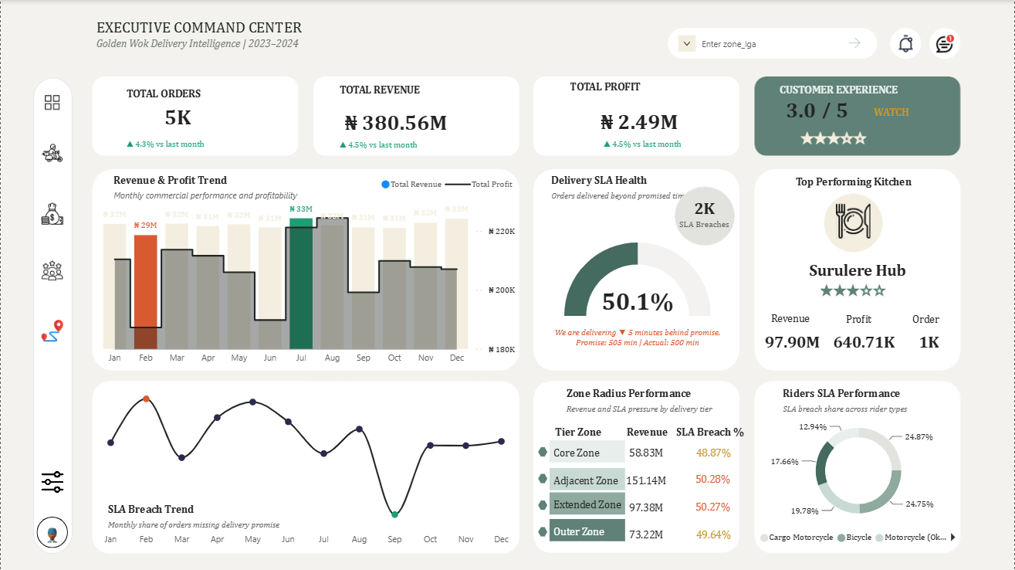Click the hexagon marker beside Core Zone

(543, 452)
